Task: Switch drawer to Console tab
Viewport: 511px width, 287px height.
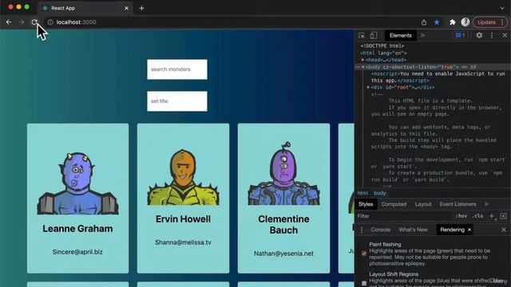Action: tap(380, 230)
